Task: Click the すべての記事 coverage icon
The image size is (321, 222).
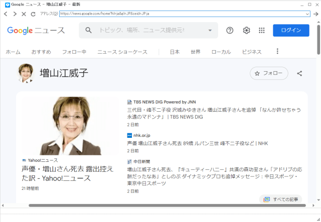Action: click(x=266, y=199)
